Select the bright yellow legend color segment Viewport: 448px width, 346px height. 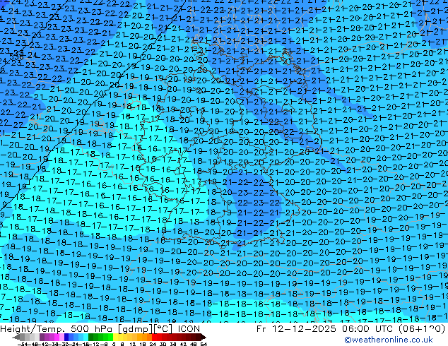point(115,337)
